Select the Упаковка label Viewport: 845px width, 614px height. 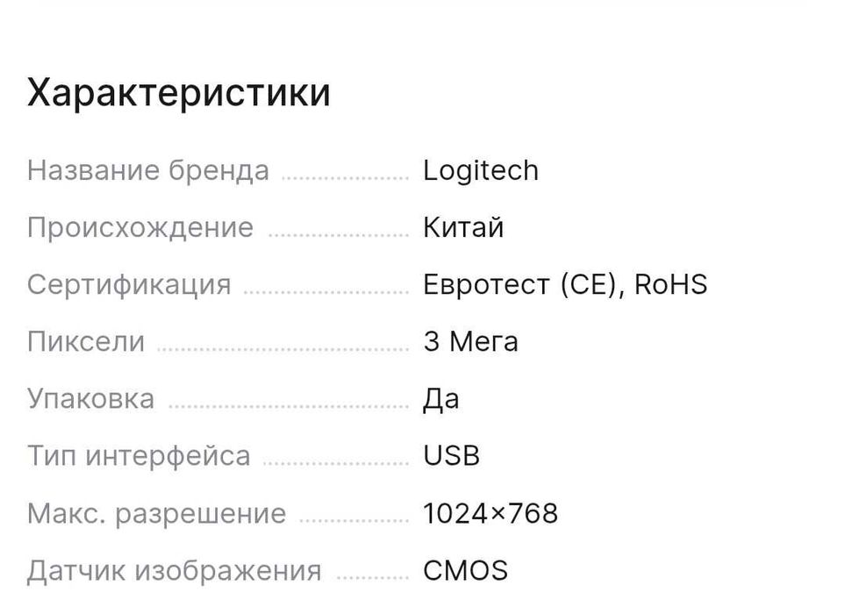click(x=90, y=398)
